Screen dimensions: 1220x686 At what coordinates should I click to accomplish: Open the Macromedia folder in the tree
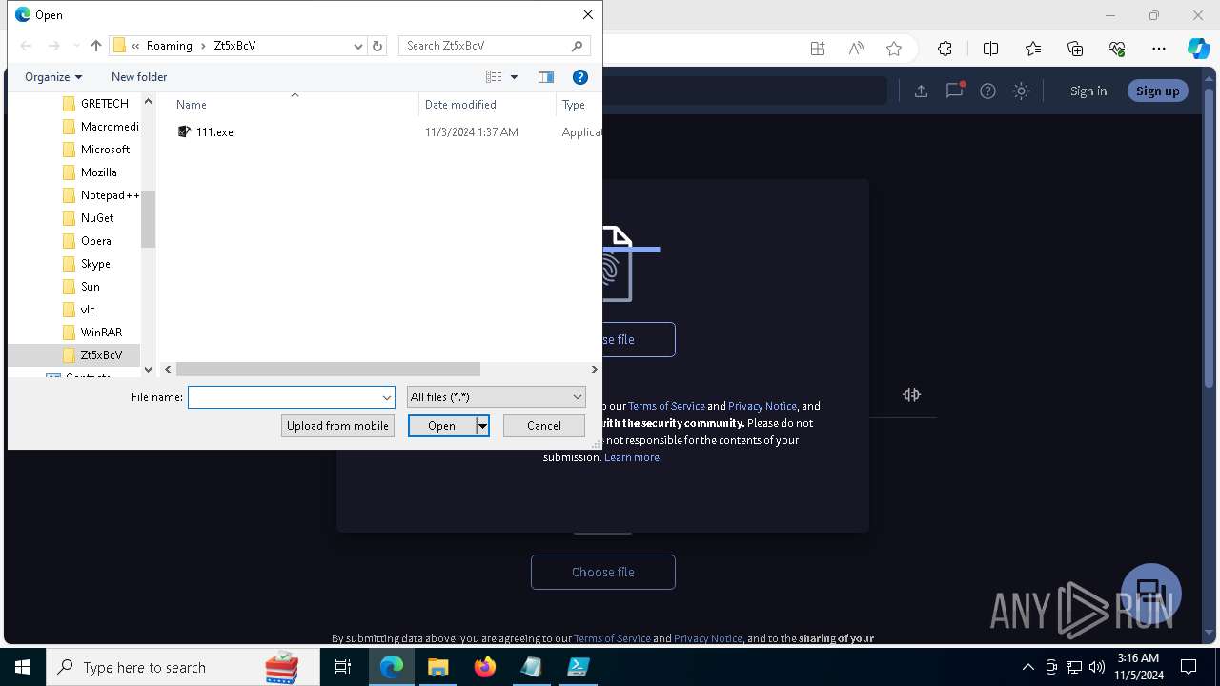pos(110,127)
